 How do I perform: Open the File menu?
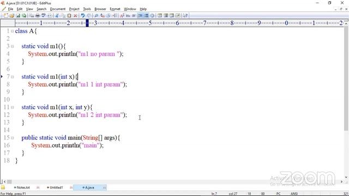tap(10, 9)
